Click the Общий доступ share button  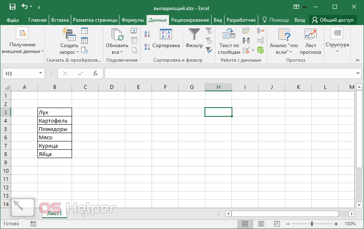[x=332, y=20]
